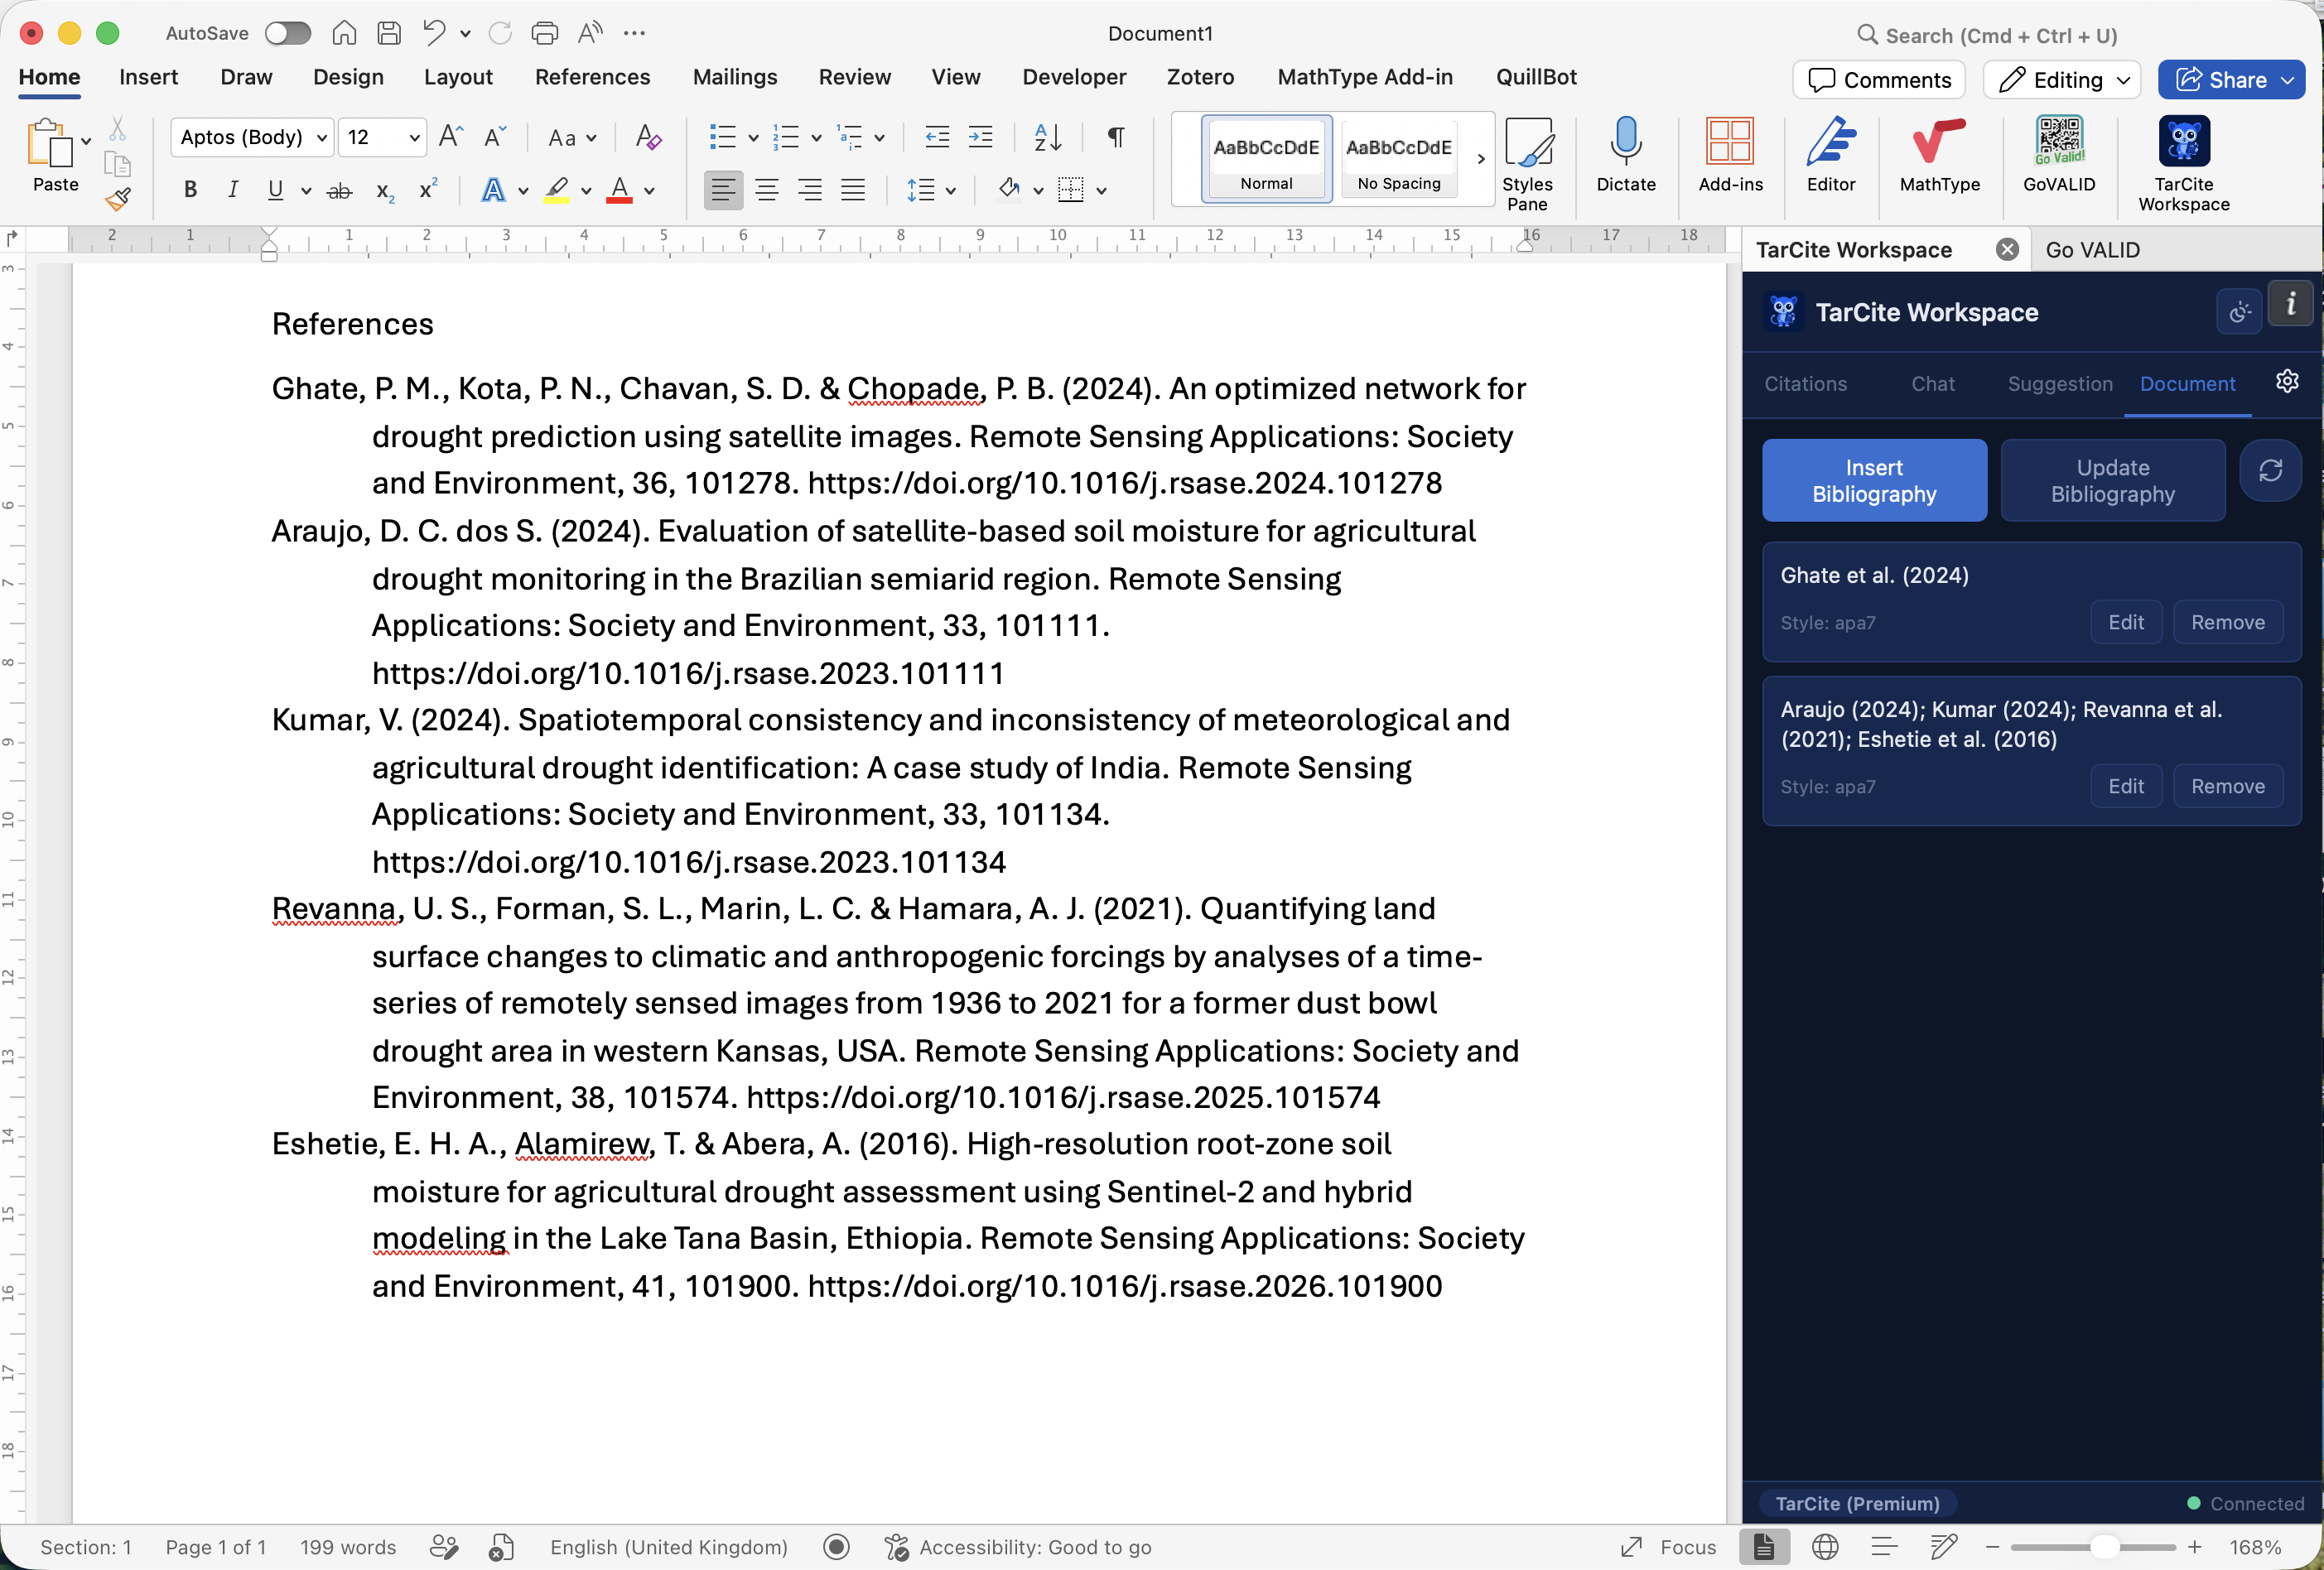2324x1570 pixels.
Task: Toggle Bold formatting
Action: pos(190,190)
